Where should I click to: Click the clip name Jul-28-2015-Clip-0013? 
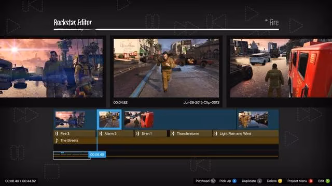point(201,102)
